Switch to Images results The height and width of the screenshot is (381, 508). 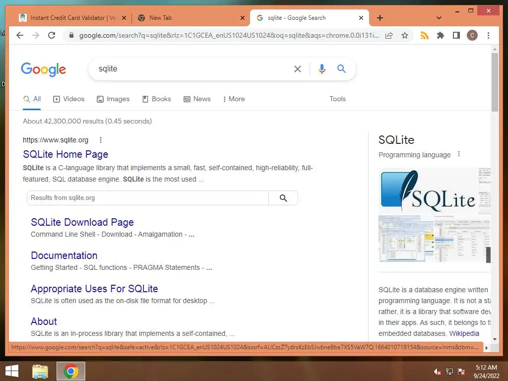[x=113, y=99]
